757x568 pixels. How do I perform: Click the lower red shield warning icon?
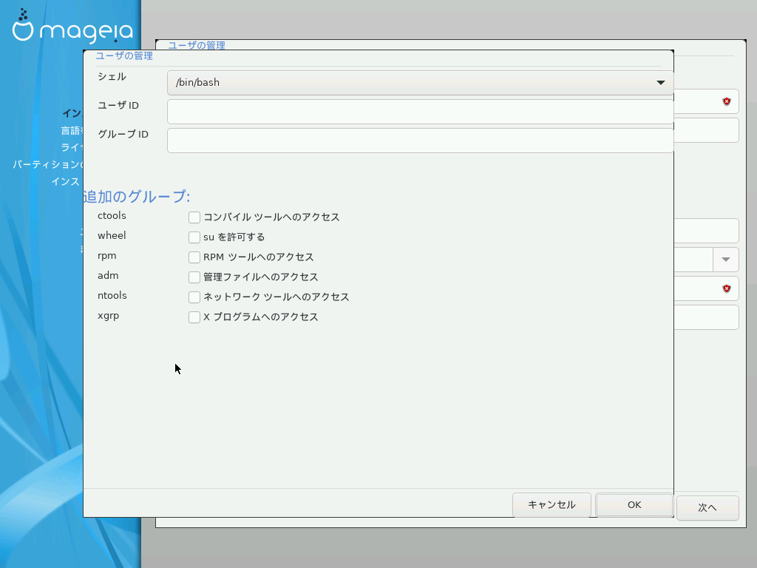tap(727, 288)
